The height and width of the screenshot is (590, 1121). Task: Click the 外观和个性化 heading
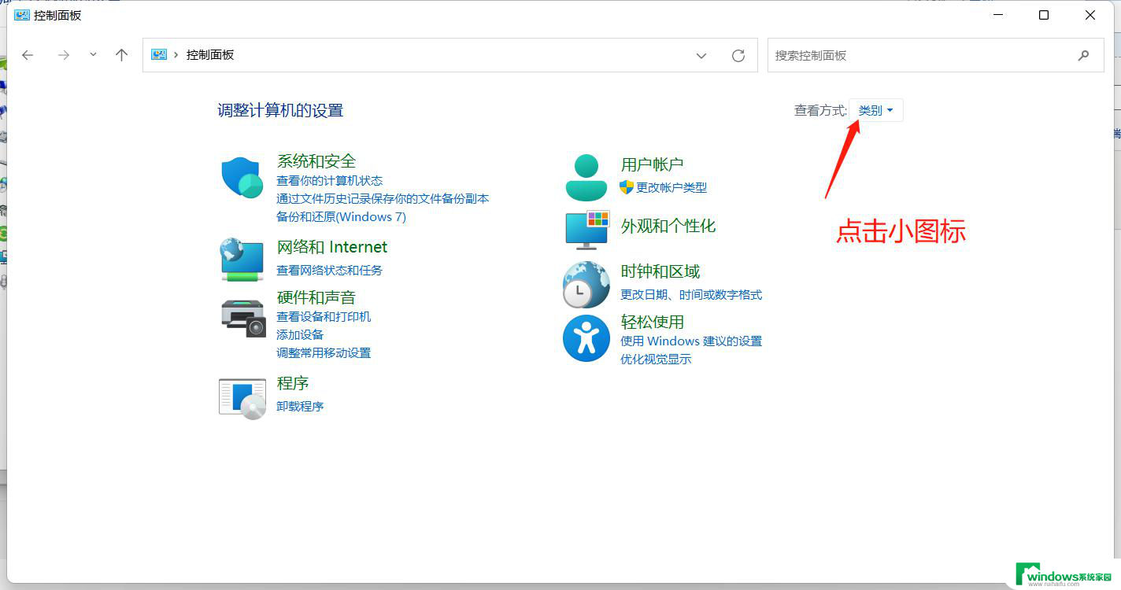pyautogui.click(x=668, y=226)
